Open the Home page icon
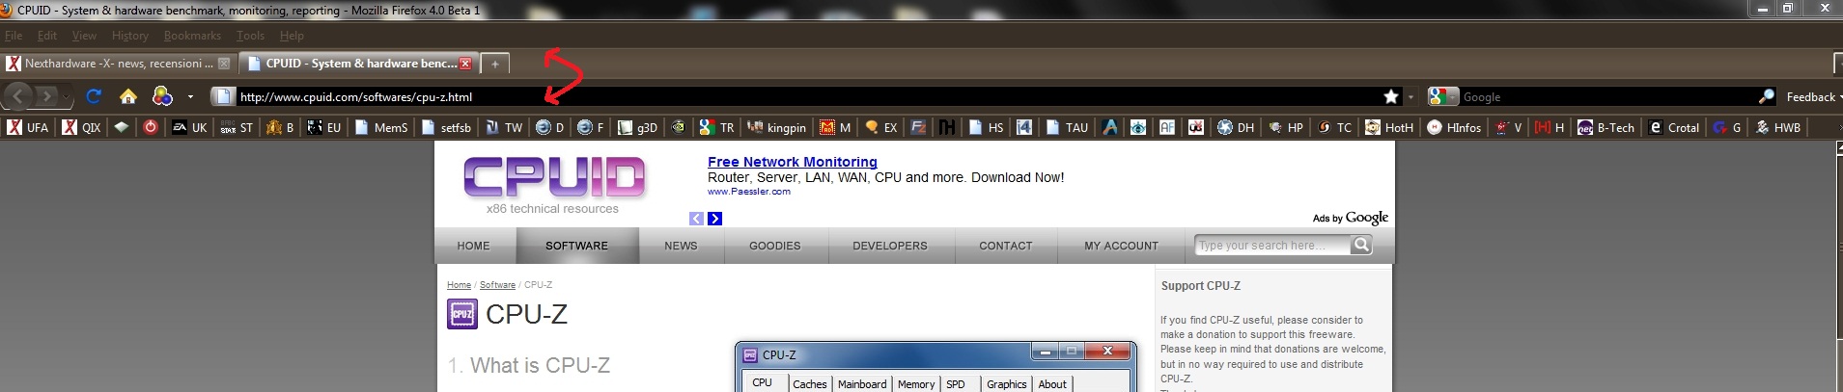The width and height of the screenshot is (1843, 392). pos(127,96)
